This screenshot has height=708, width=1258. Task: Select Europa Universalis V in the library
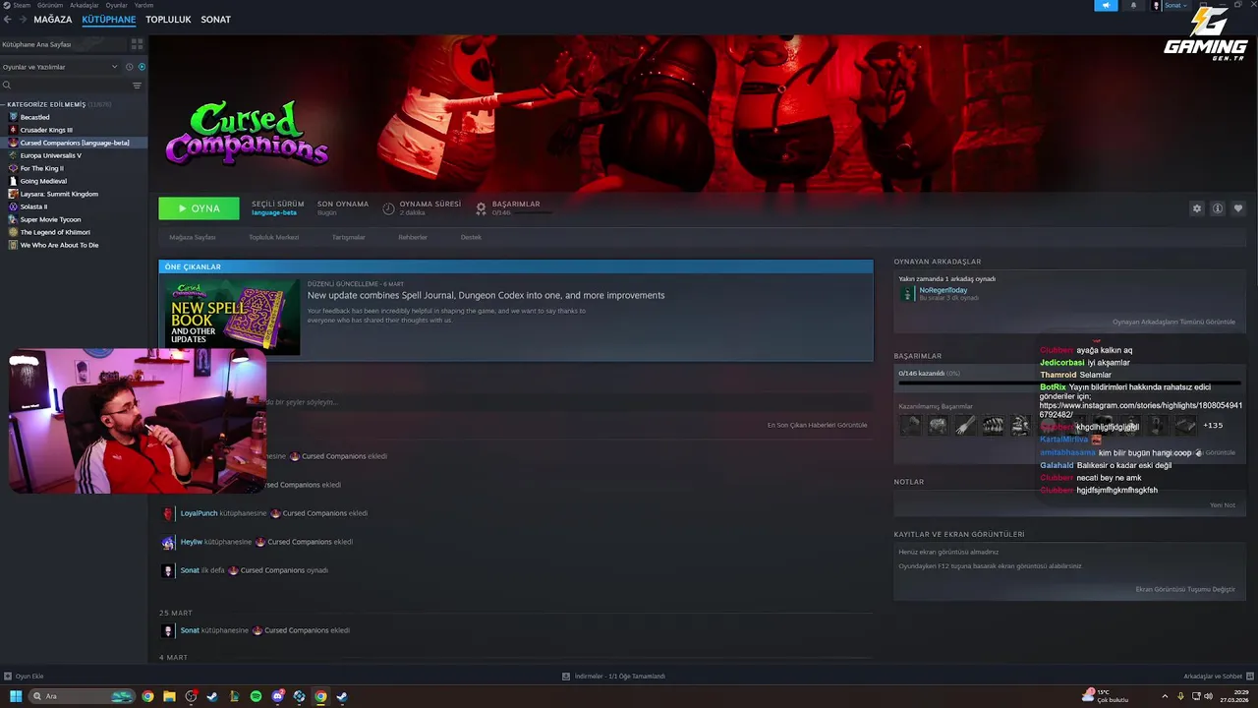tap(74, 155)
